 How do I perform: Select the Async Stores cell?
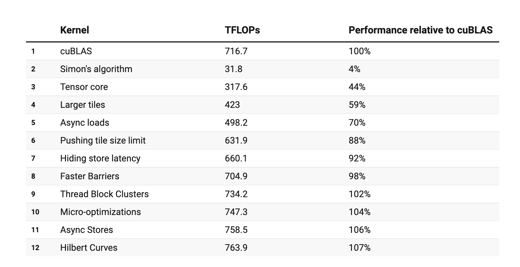(86, 230)
